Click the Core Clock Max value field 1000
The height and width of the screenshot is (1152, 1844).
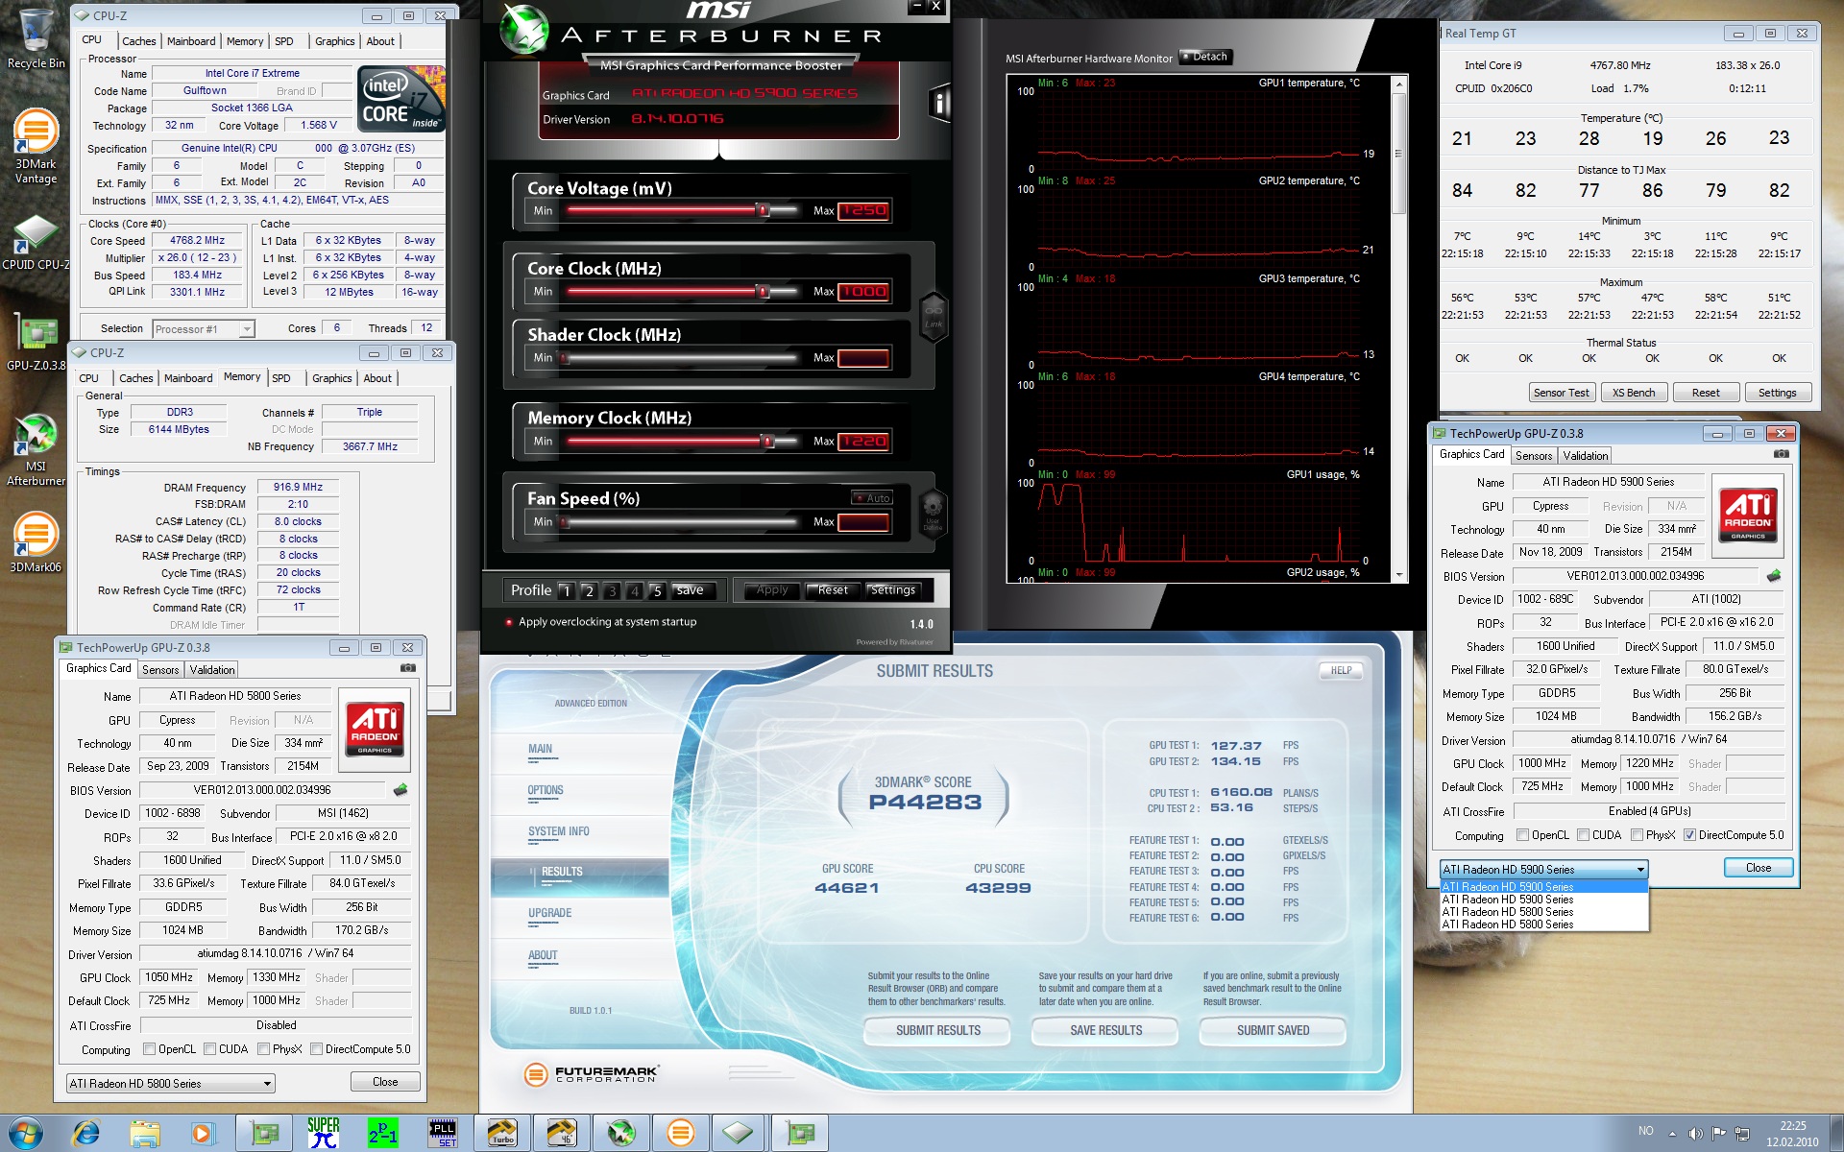click(x=863, y=292)
